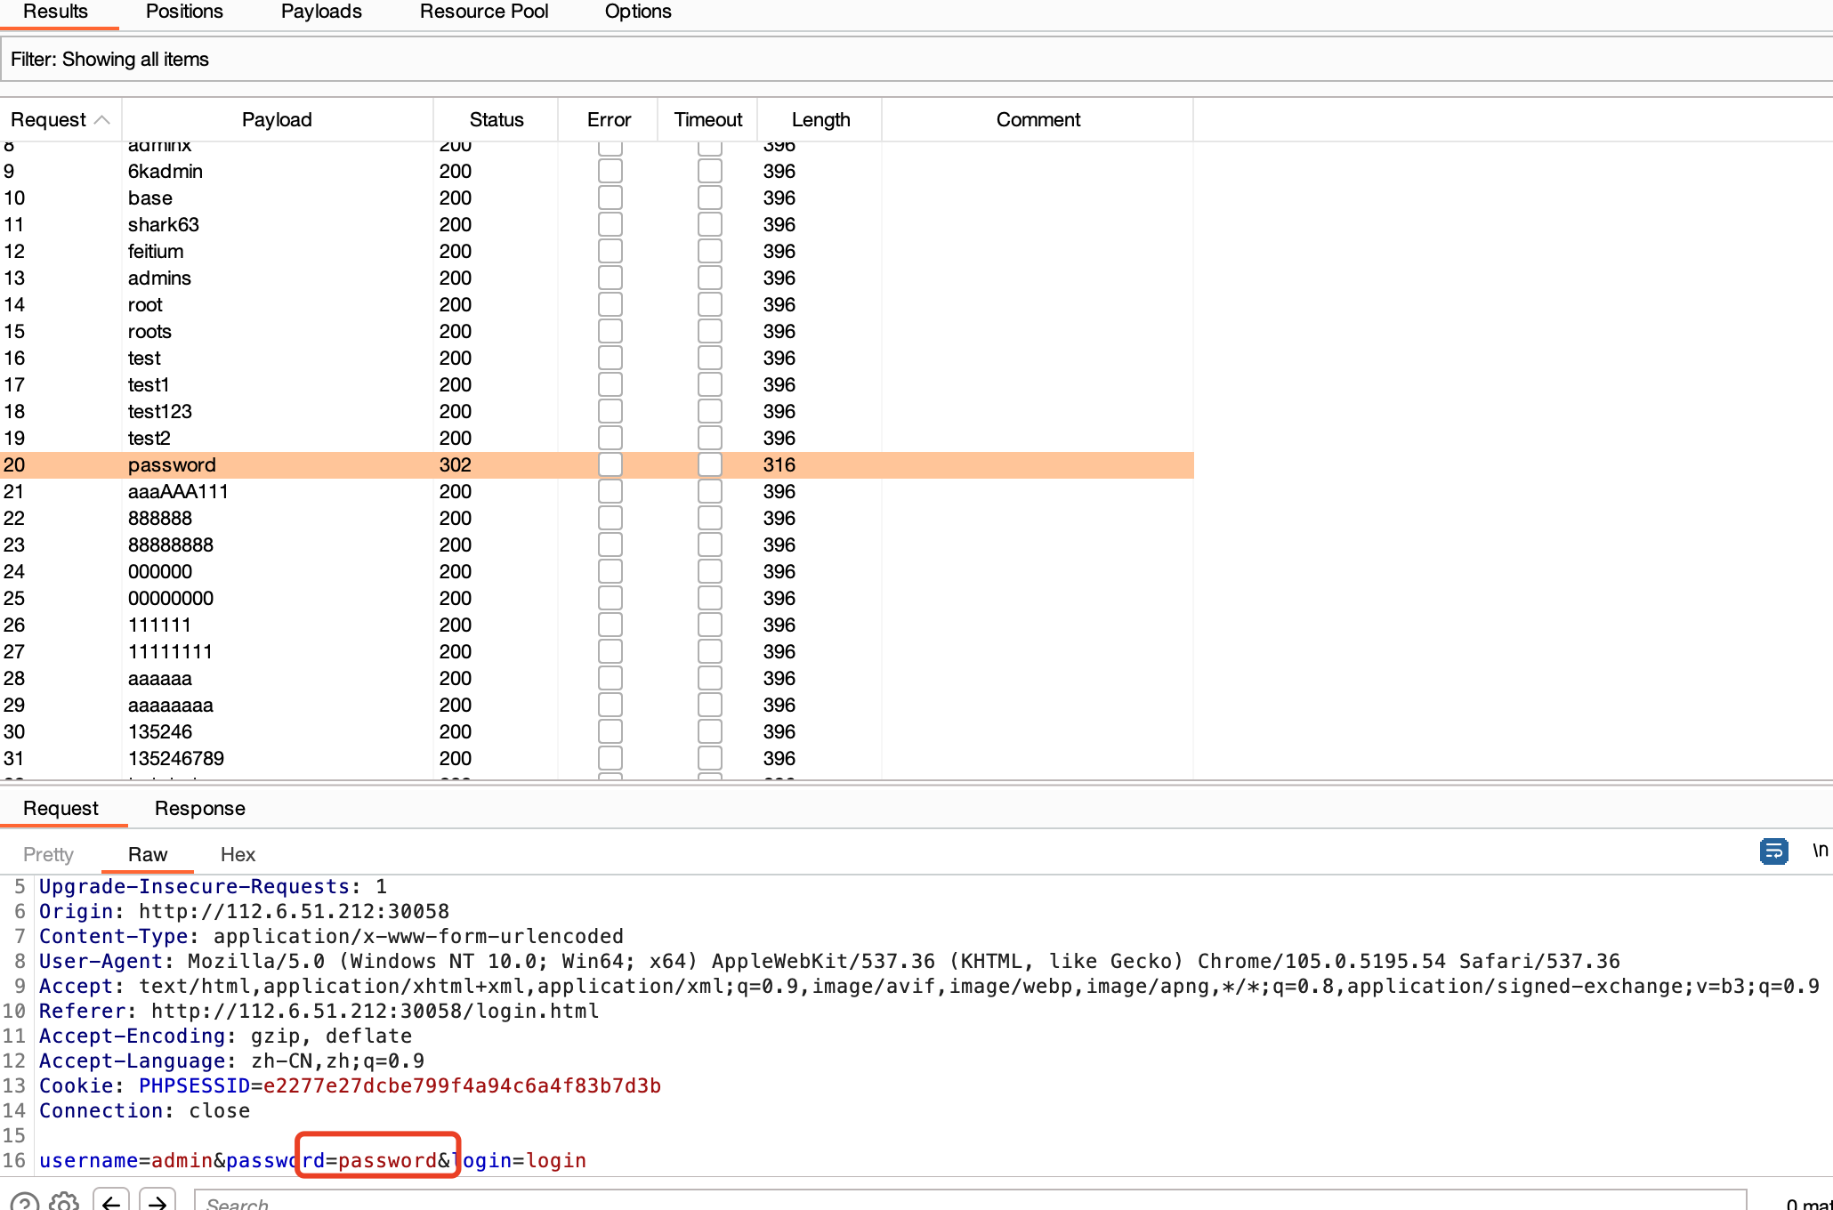1833x1210 pixels.
Task: Open help question mark icon near search
Action: pyautogui.click(x=25, y=1201)
